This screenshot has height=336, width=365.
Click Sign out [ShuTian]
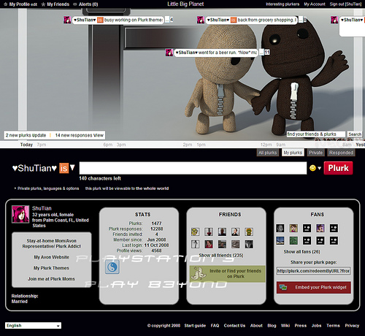tap(345, 4)
